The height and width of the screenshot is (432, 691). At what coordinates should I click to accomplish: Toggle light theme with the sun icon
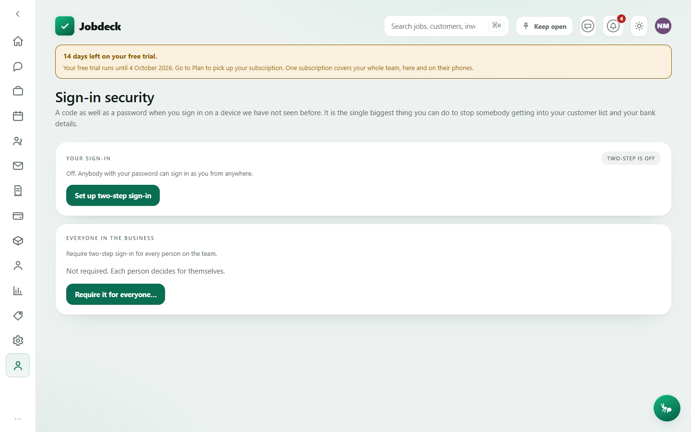pyautogui.click(x=639, y=26)
